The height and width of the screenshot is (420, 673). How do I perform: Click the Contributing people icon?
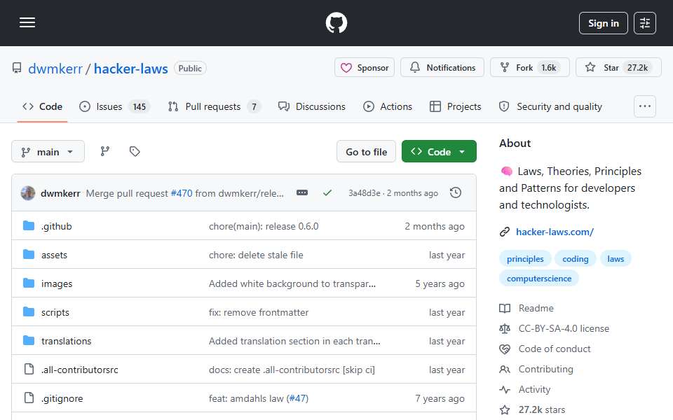pyautogui.click(x=505, y=369)
